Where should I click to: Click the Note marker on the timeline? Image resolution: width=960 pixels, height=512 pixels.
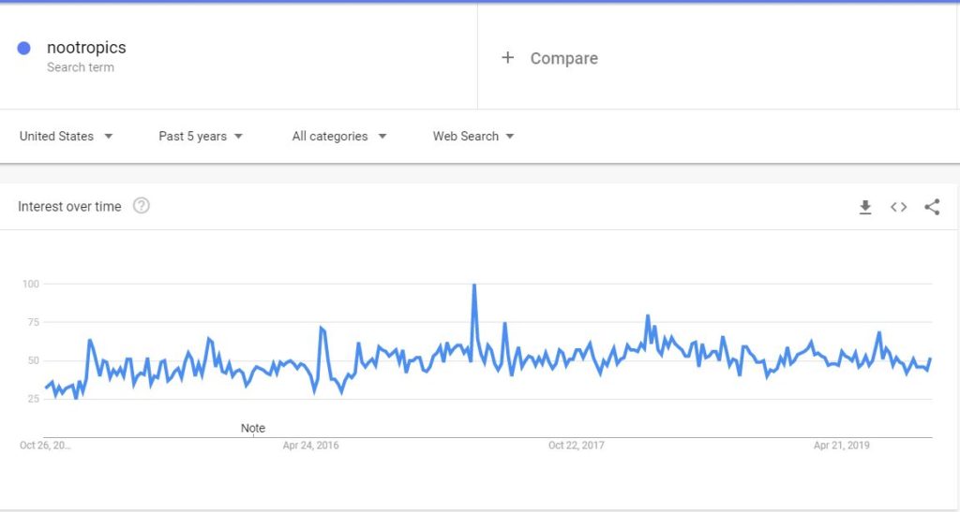(253, 429)
